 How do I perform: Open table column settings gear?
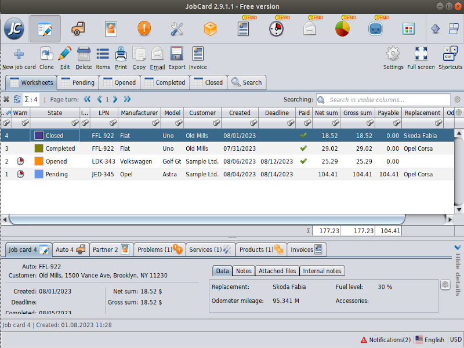459,113
